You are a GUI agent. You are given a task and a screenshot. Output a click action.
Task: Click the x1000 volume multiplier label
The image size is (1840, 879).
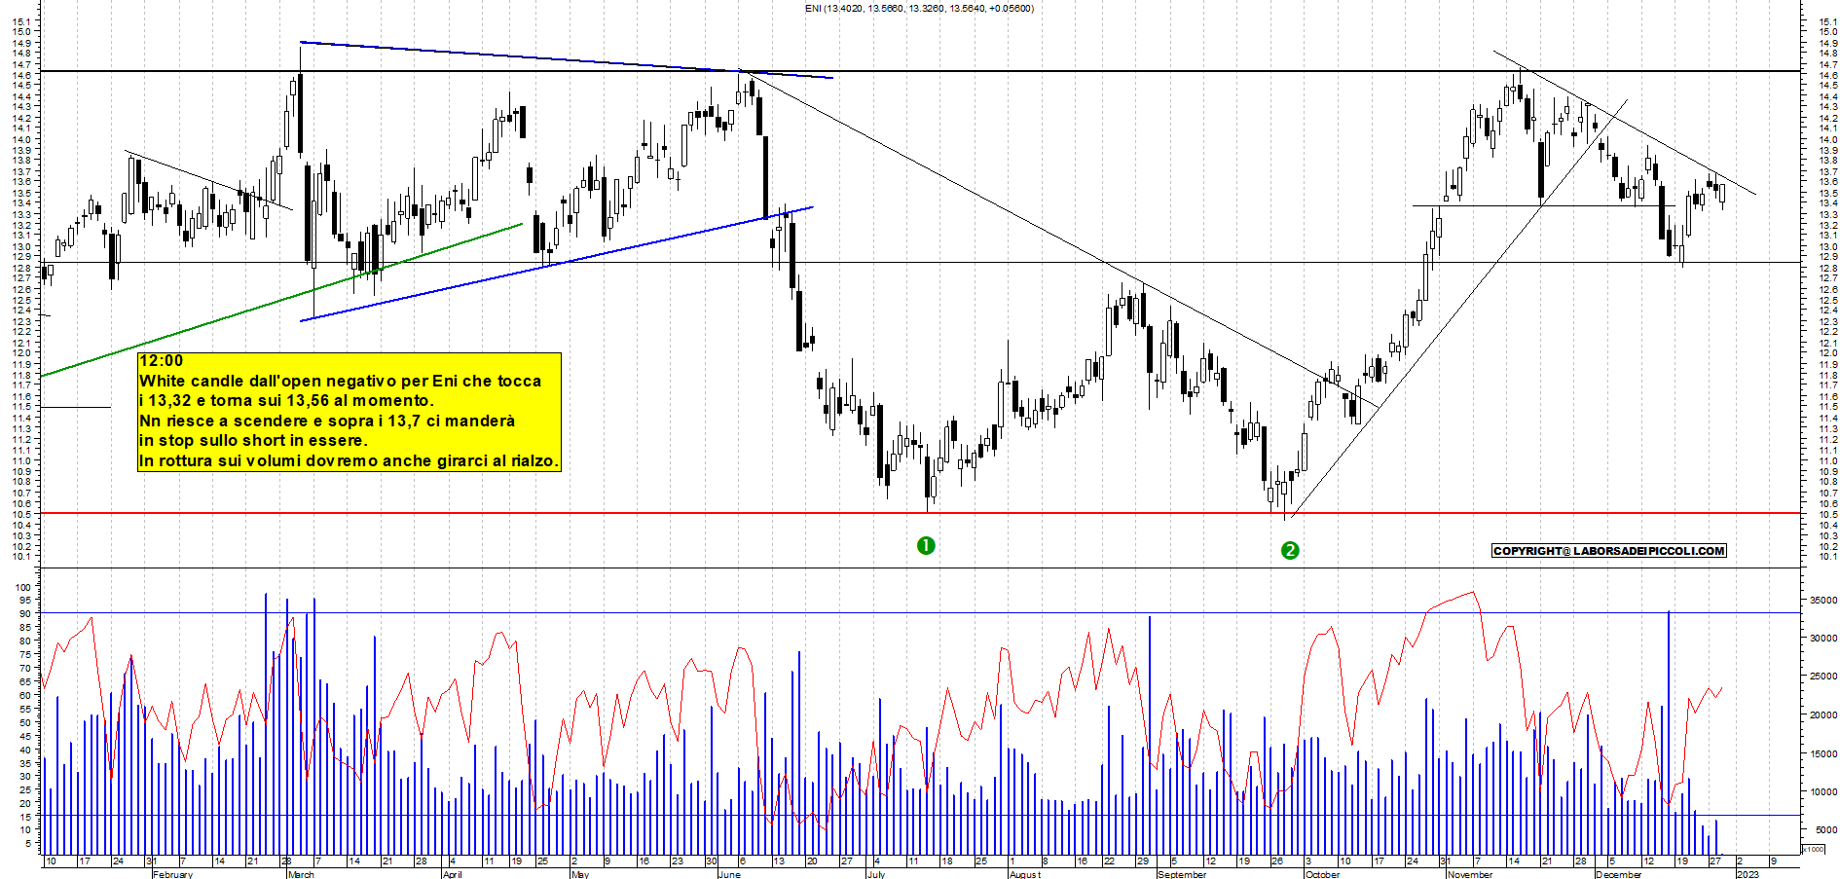tap(1815, 850)
